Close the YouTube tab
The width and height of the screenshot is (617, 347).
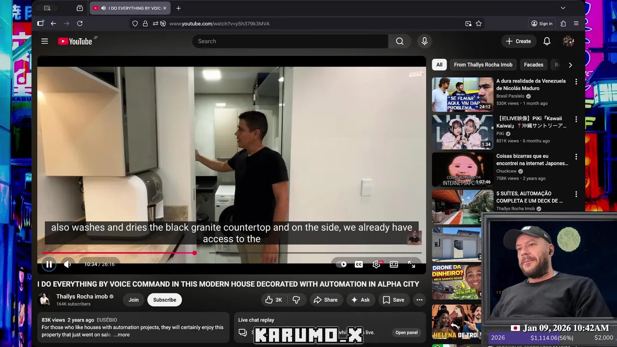[x=164, y=8]
